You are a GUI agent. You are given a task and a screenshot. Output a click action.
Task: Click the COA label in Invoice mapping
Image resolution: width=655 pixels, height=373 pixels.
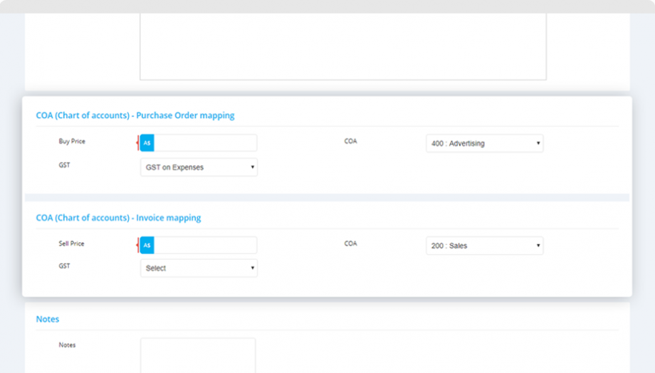click(x=350, y=243)
